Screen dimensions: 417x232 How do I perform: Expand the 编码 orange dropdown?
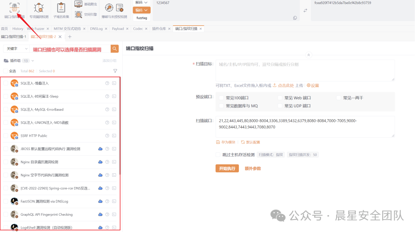pos(142,10)
